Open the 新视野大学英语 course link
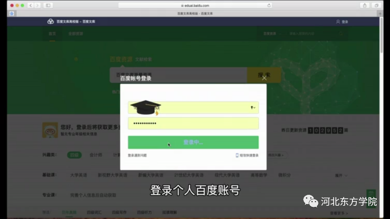 [113, 175]
